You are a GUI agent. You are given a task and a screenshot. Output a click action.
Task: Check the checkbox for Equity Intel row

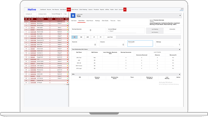point(29,45)
